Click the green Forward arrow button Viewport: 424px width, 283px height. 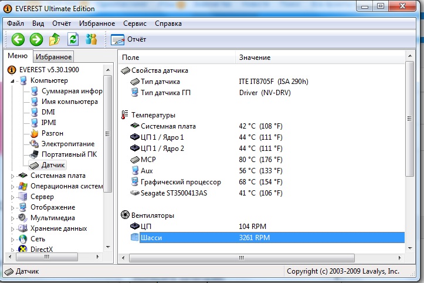click(36, 39)
